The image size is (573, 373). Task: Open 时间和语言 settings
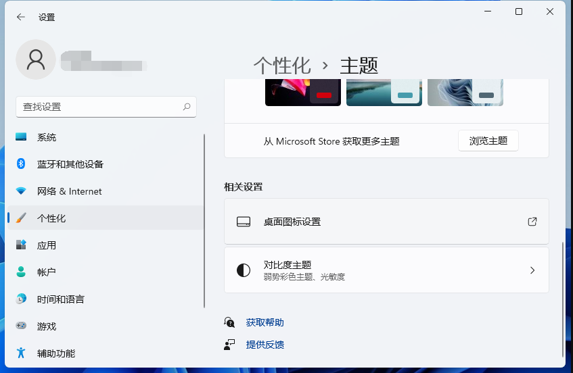106,299
